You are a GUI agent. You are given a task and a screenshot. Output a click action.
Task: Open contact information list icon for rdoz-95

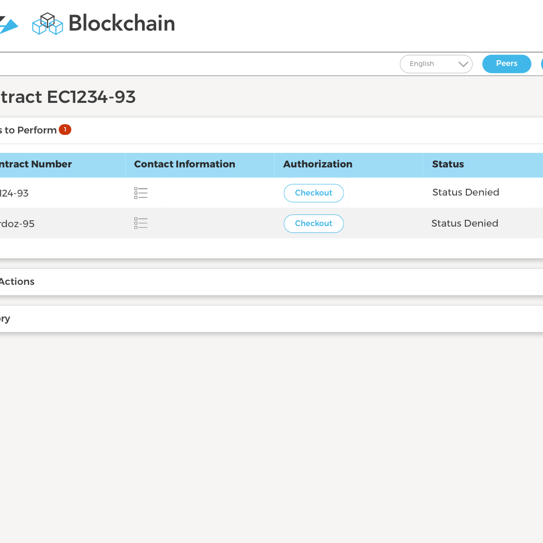pyautogui.click(x=141, y=223)
